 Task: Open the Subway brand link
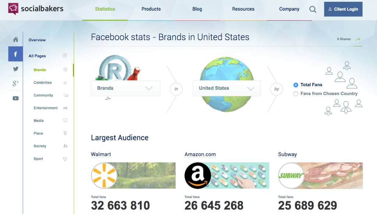(x=288, y=154)
